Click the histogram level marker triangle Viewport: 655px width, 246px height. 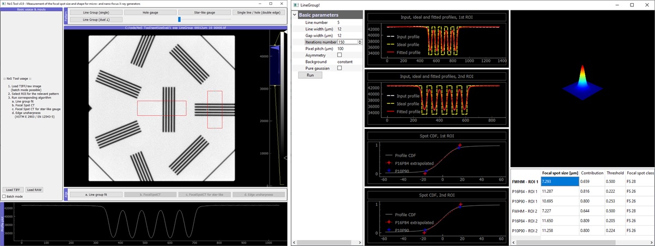pyautogui.click(x=275, y=49)
